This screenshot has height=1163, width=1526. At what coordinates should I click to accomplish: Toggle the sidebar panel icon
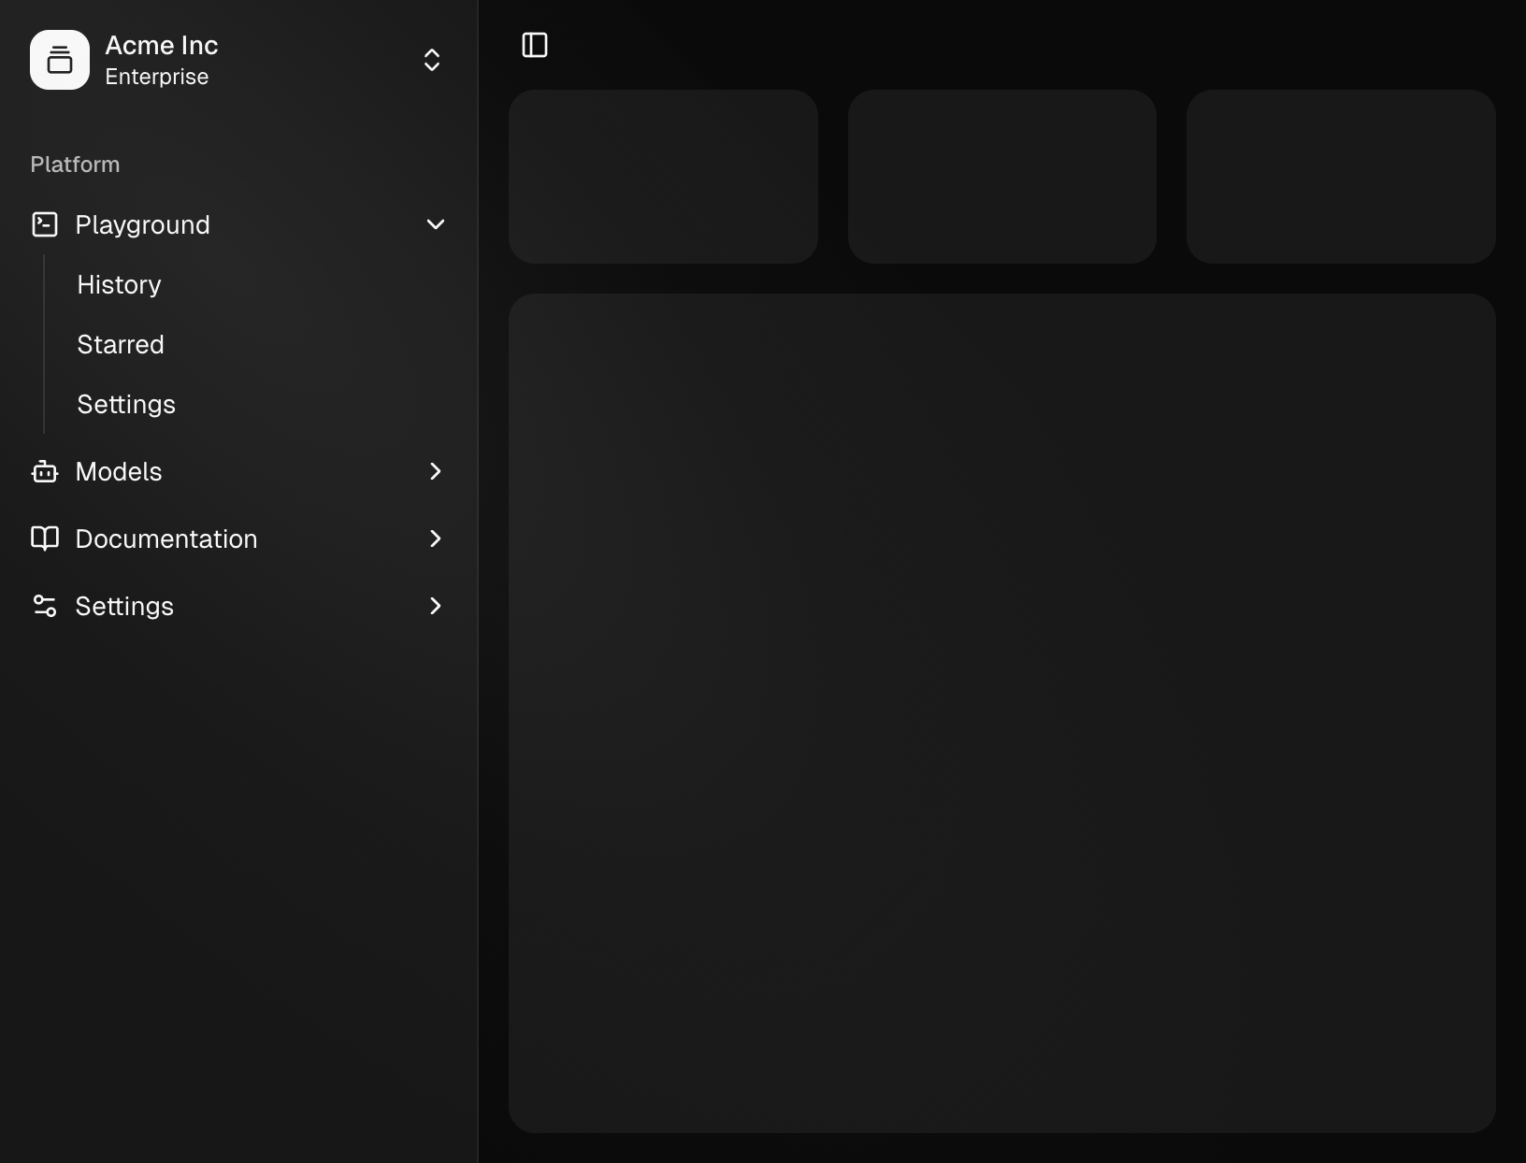click(534, 44)
